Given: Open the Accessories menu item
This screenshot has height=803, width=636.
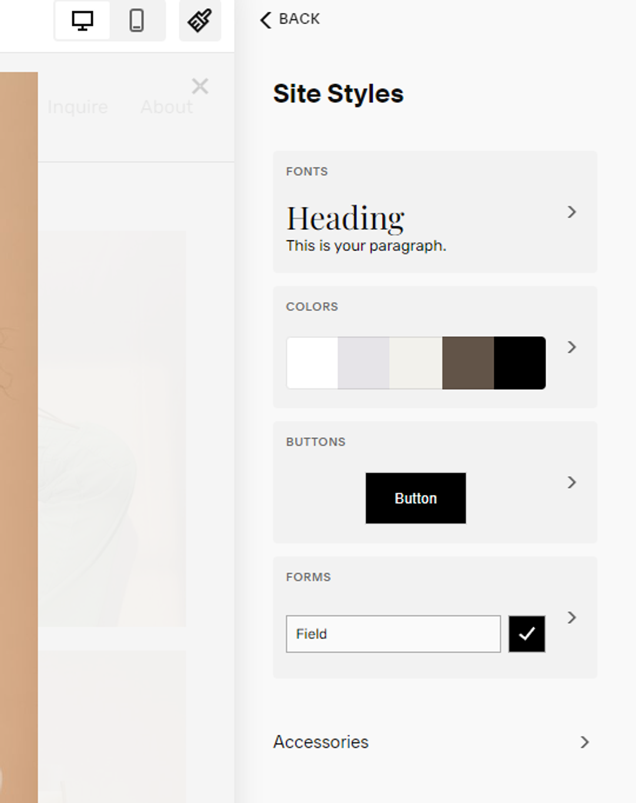Looking at the screenshot, I should tap(432, 742).
